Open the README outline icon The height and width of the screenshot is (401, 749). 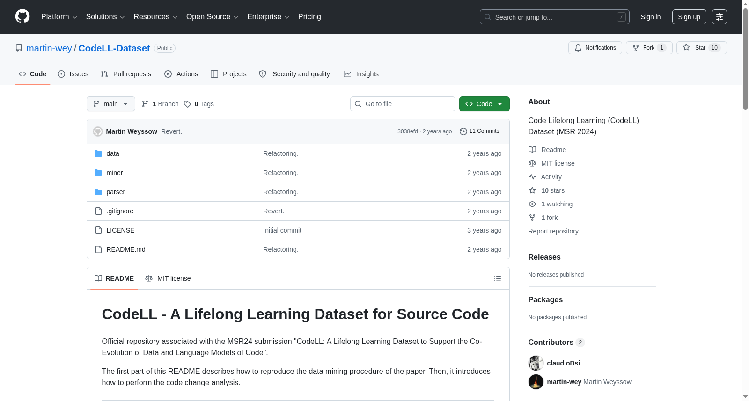click(x=498, y=278)
